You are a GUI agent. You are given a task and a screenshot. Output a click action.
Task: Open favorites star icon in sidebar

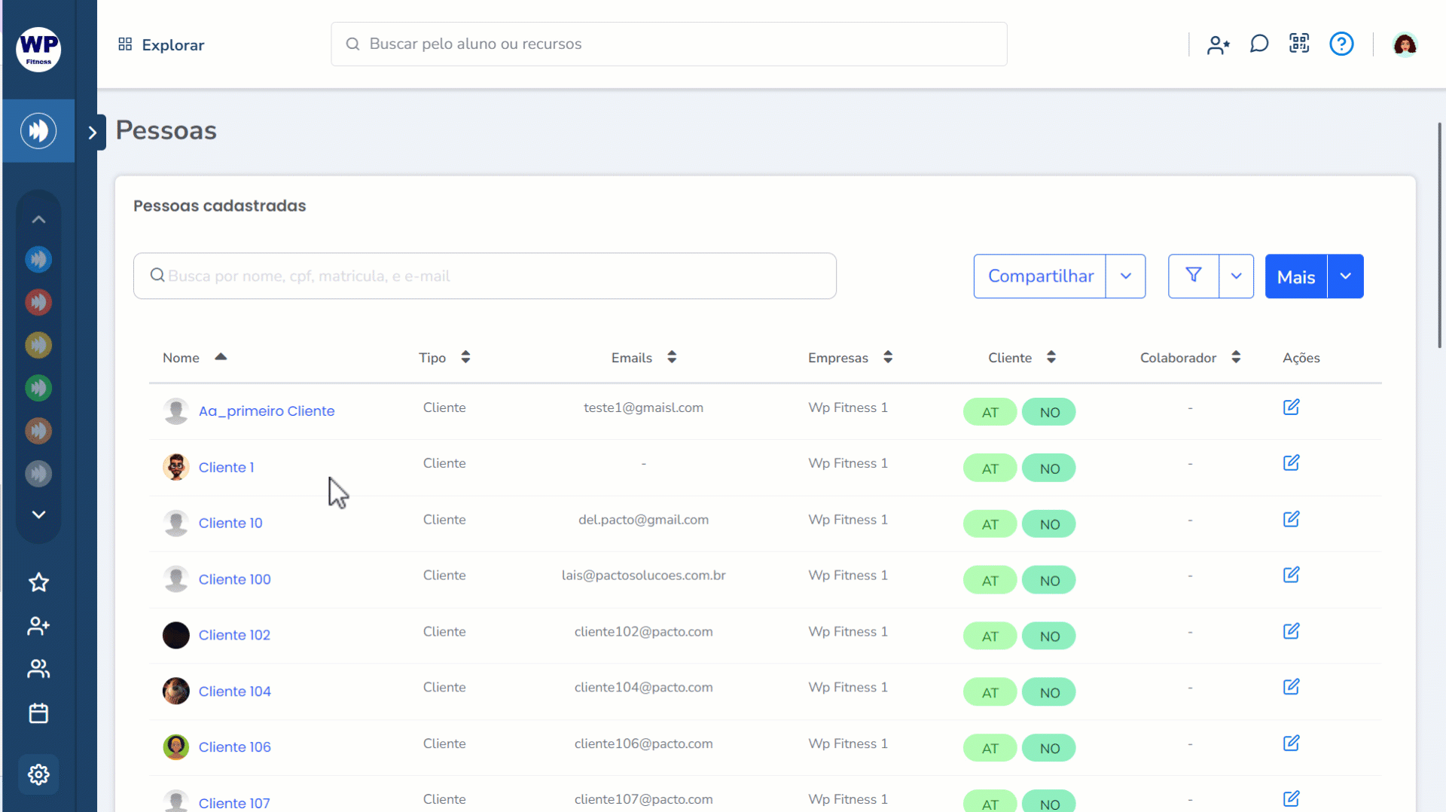point(38,582)
